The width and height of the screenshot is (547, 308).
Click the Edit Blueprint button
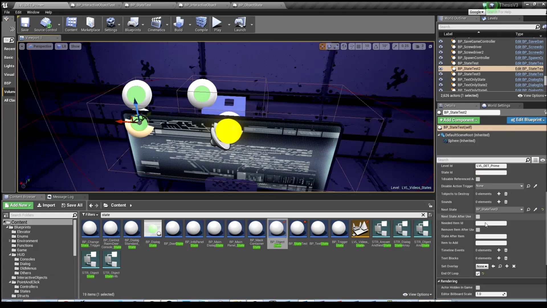(x=527, y=120)
